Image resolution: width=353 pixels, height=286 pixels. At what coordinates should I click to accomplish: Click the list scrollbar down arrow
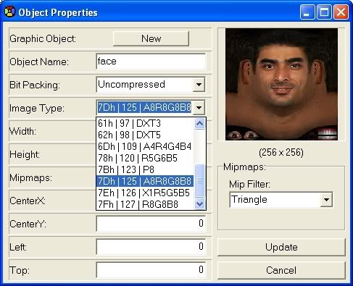pos(199,204)
